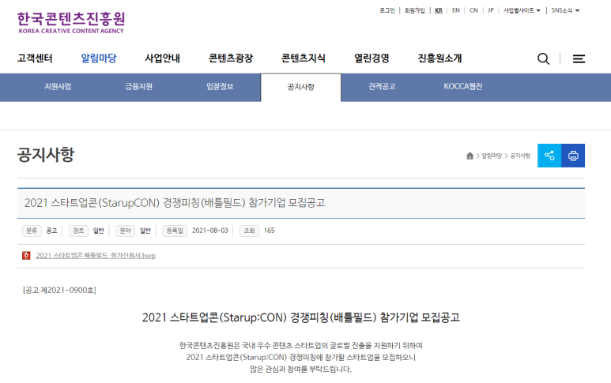Switch to the 금융지원 tab
Viewport: 611px width, 383px height.
point(139,87)
